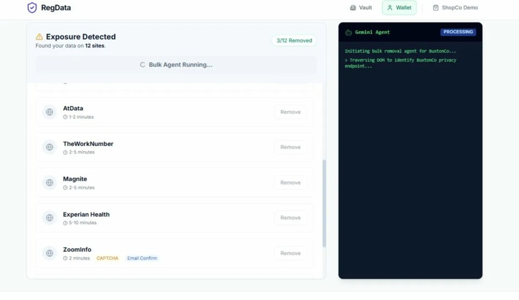519x300 pixels.
Task: Click the Wallet person icon
Action: coord(390,8)
